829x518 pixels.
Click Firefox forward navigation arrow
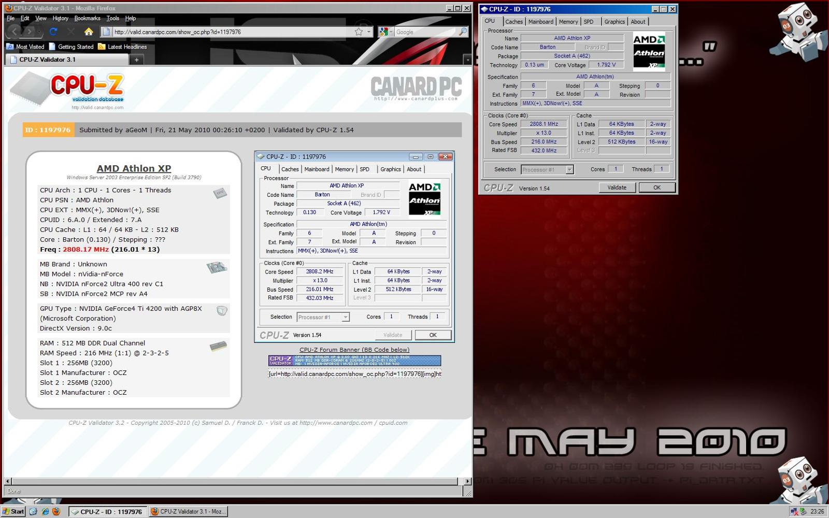tap(30, 32)
